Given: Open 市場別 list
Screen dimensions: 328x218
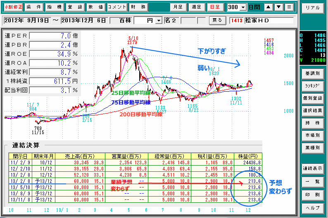Looking at the screenshot, I should [313, 135].
